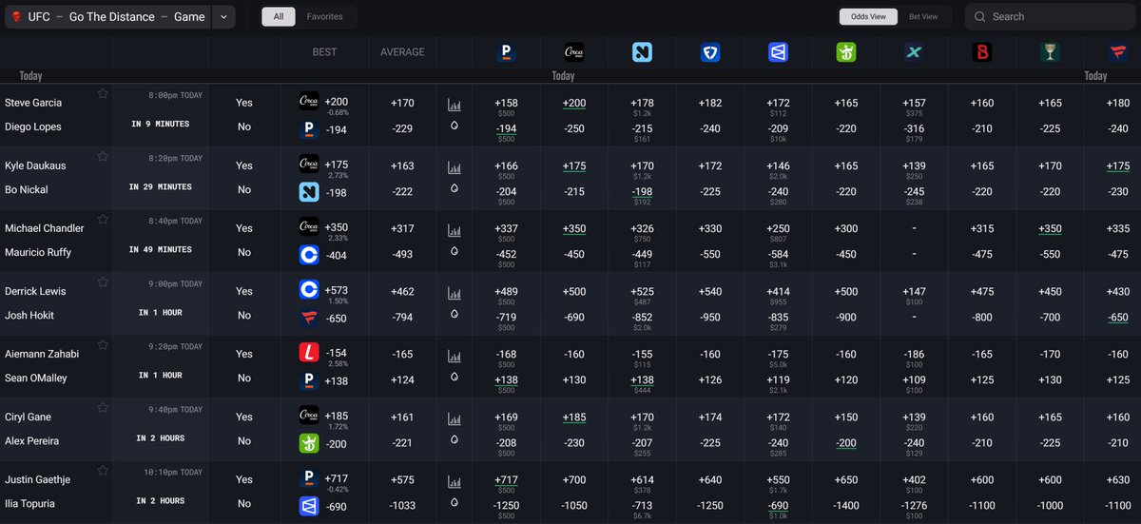Click the blue C logo beside best +573
1141x524 pixels.
(309, 290)
